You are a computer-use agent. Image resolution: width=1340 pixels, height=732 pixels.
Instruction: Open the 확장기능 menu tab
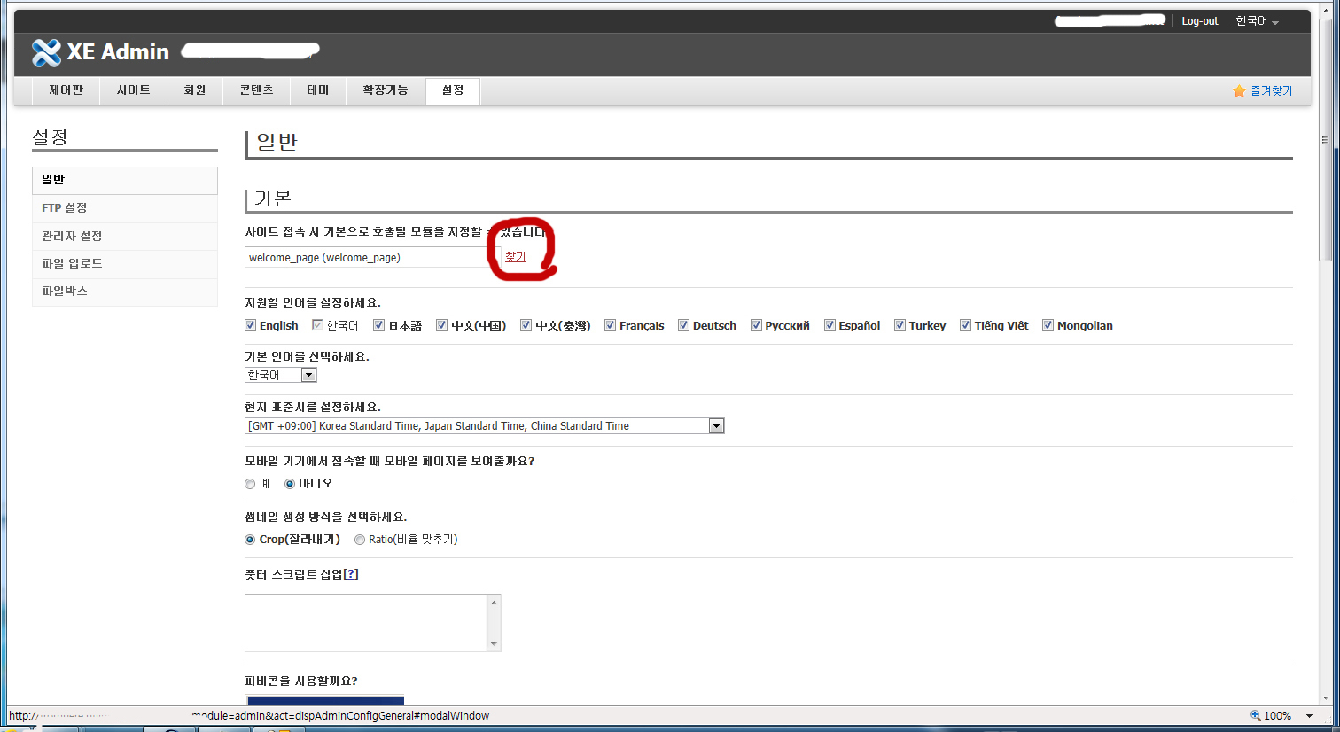point(385,90)
